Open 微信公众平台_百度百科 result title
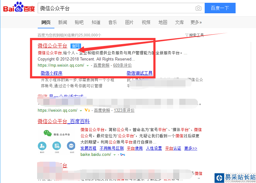256x183 pixels. click(64, 121)
